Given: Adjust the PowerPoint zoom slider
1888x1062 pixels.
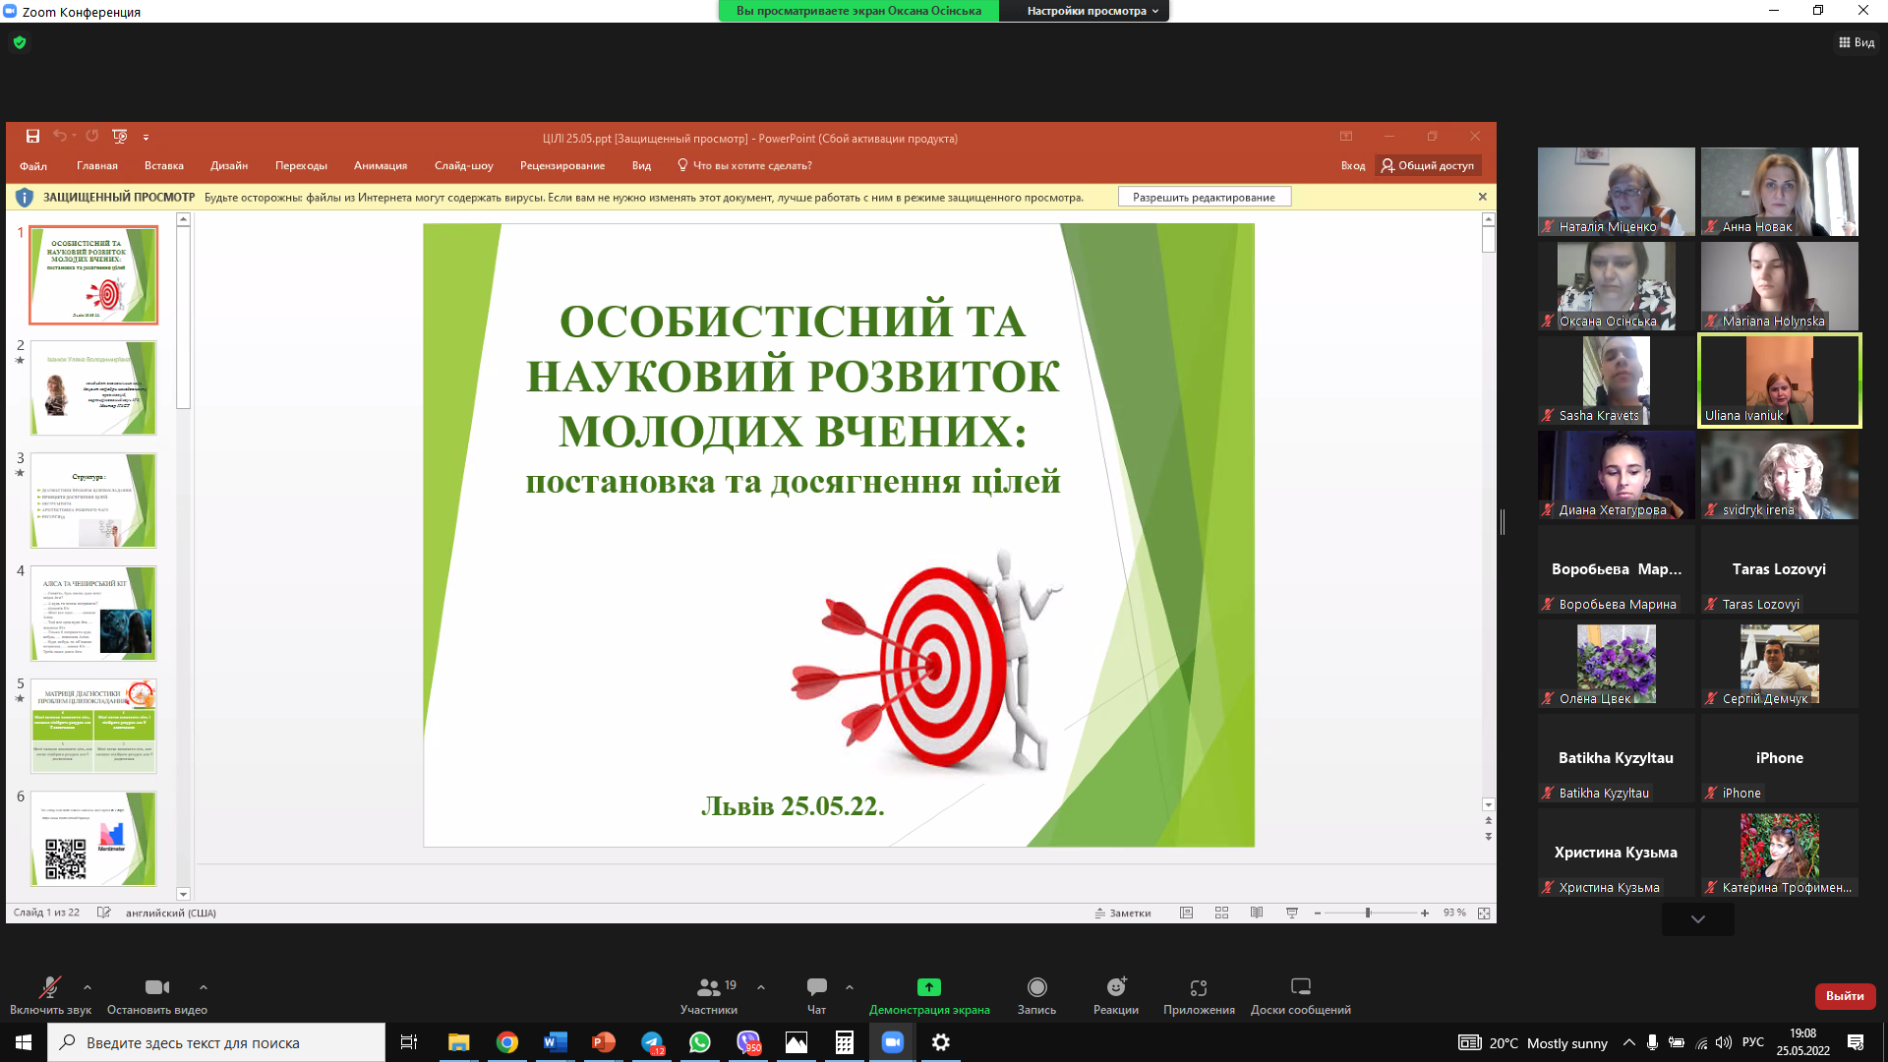Looking at the screenshot, I should click(1368, 914).
